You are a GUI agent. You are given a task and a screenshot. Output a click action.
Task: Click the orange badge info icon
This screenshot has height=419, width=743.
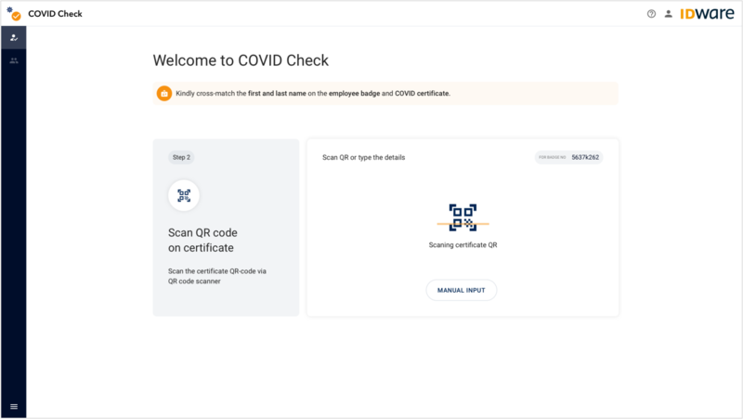164,94
